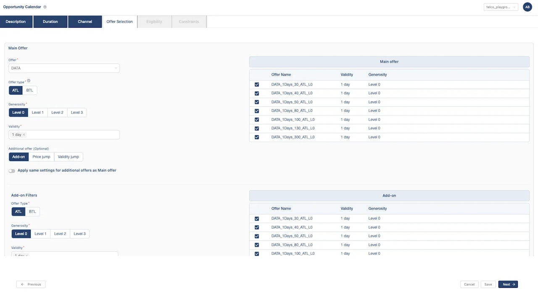Uncheck DATA_1Days_300_ATL_L0 in Main offer

click(x=257, y=137)
